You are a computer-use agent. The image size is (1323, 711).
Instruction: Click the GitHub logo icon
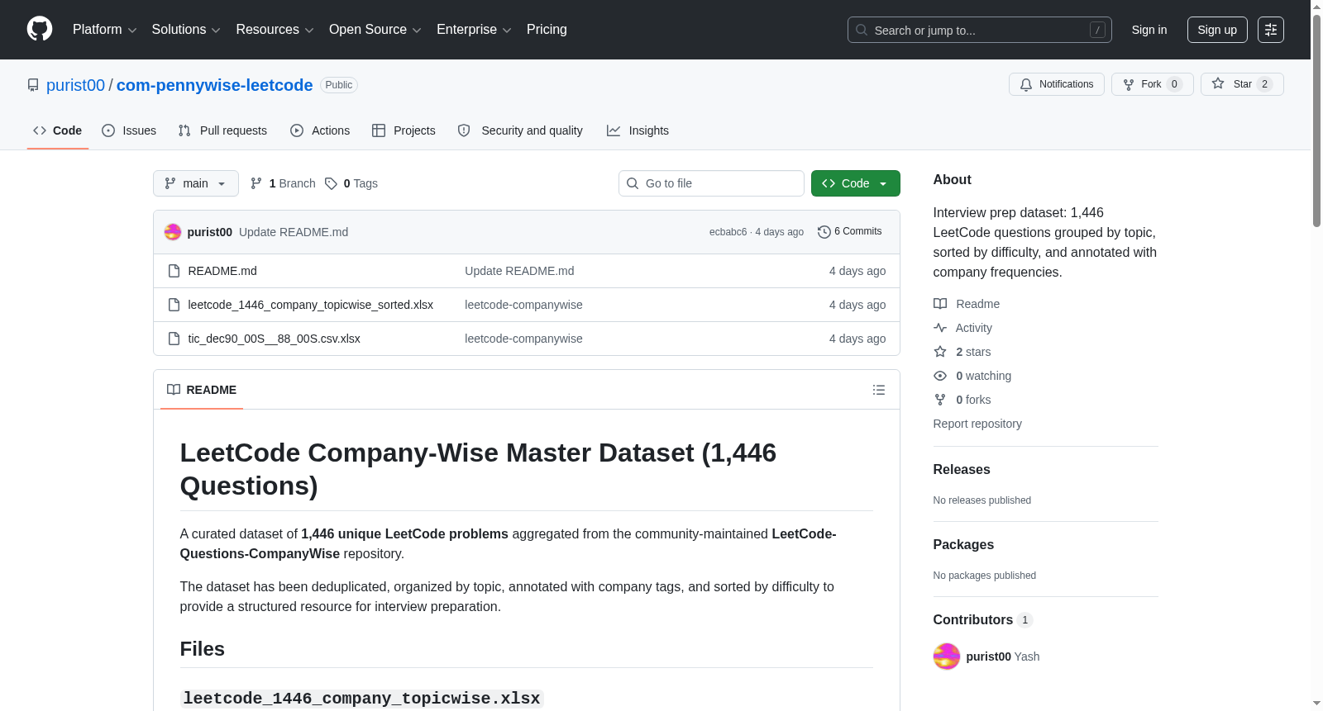click(x=40, y=29)
